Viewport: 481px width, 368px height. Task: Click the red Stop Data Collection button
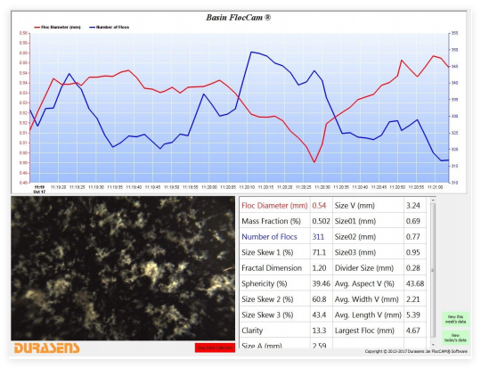[x=215, y=348]
